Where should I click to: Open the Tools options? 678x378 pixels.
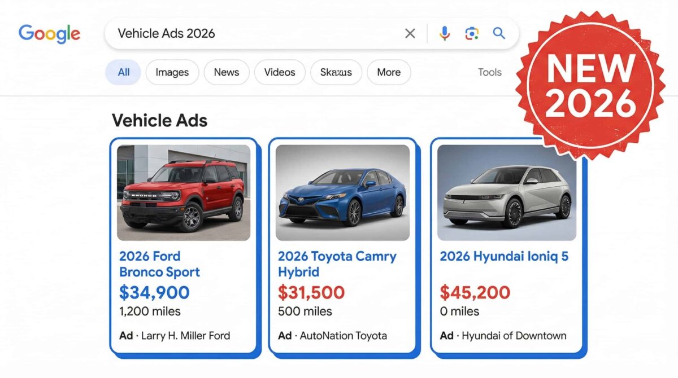(489, 72)
